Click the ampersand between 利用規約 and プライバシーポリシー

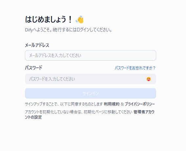coord(122,104)
